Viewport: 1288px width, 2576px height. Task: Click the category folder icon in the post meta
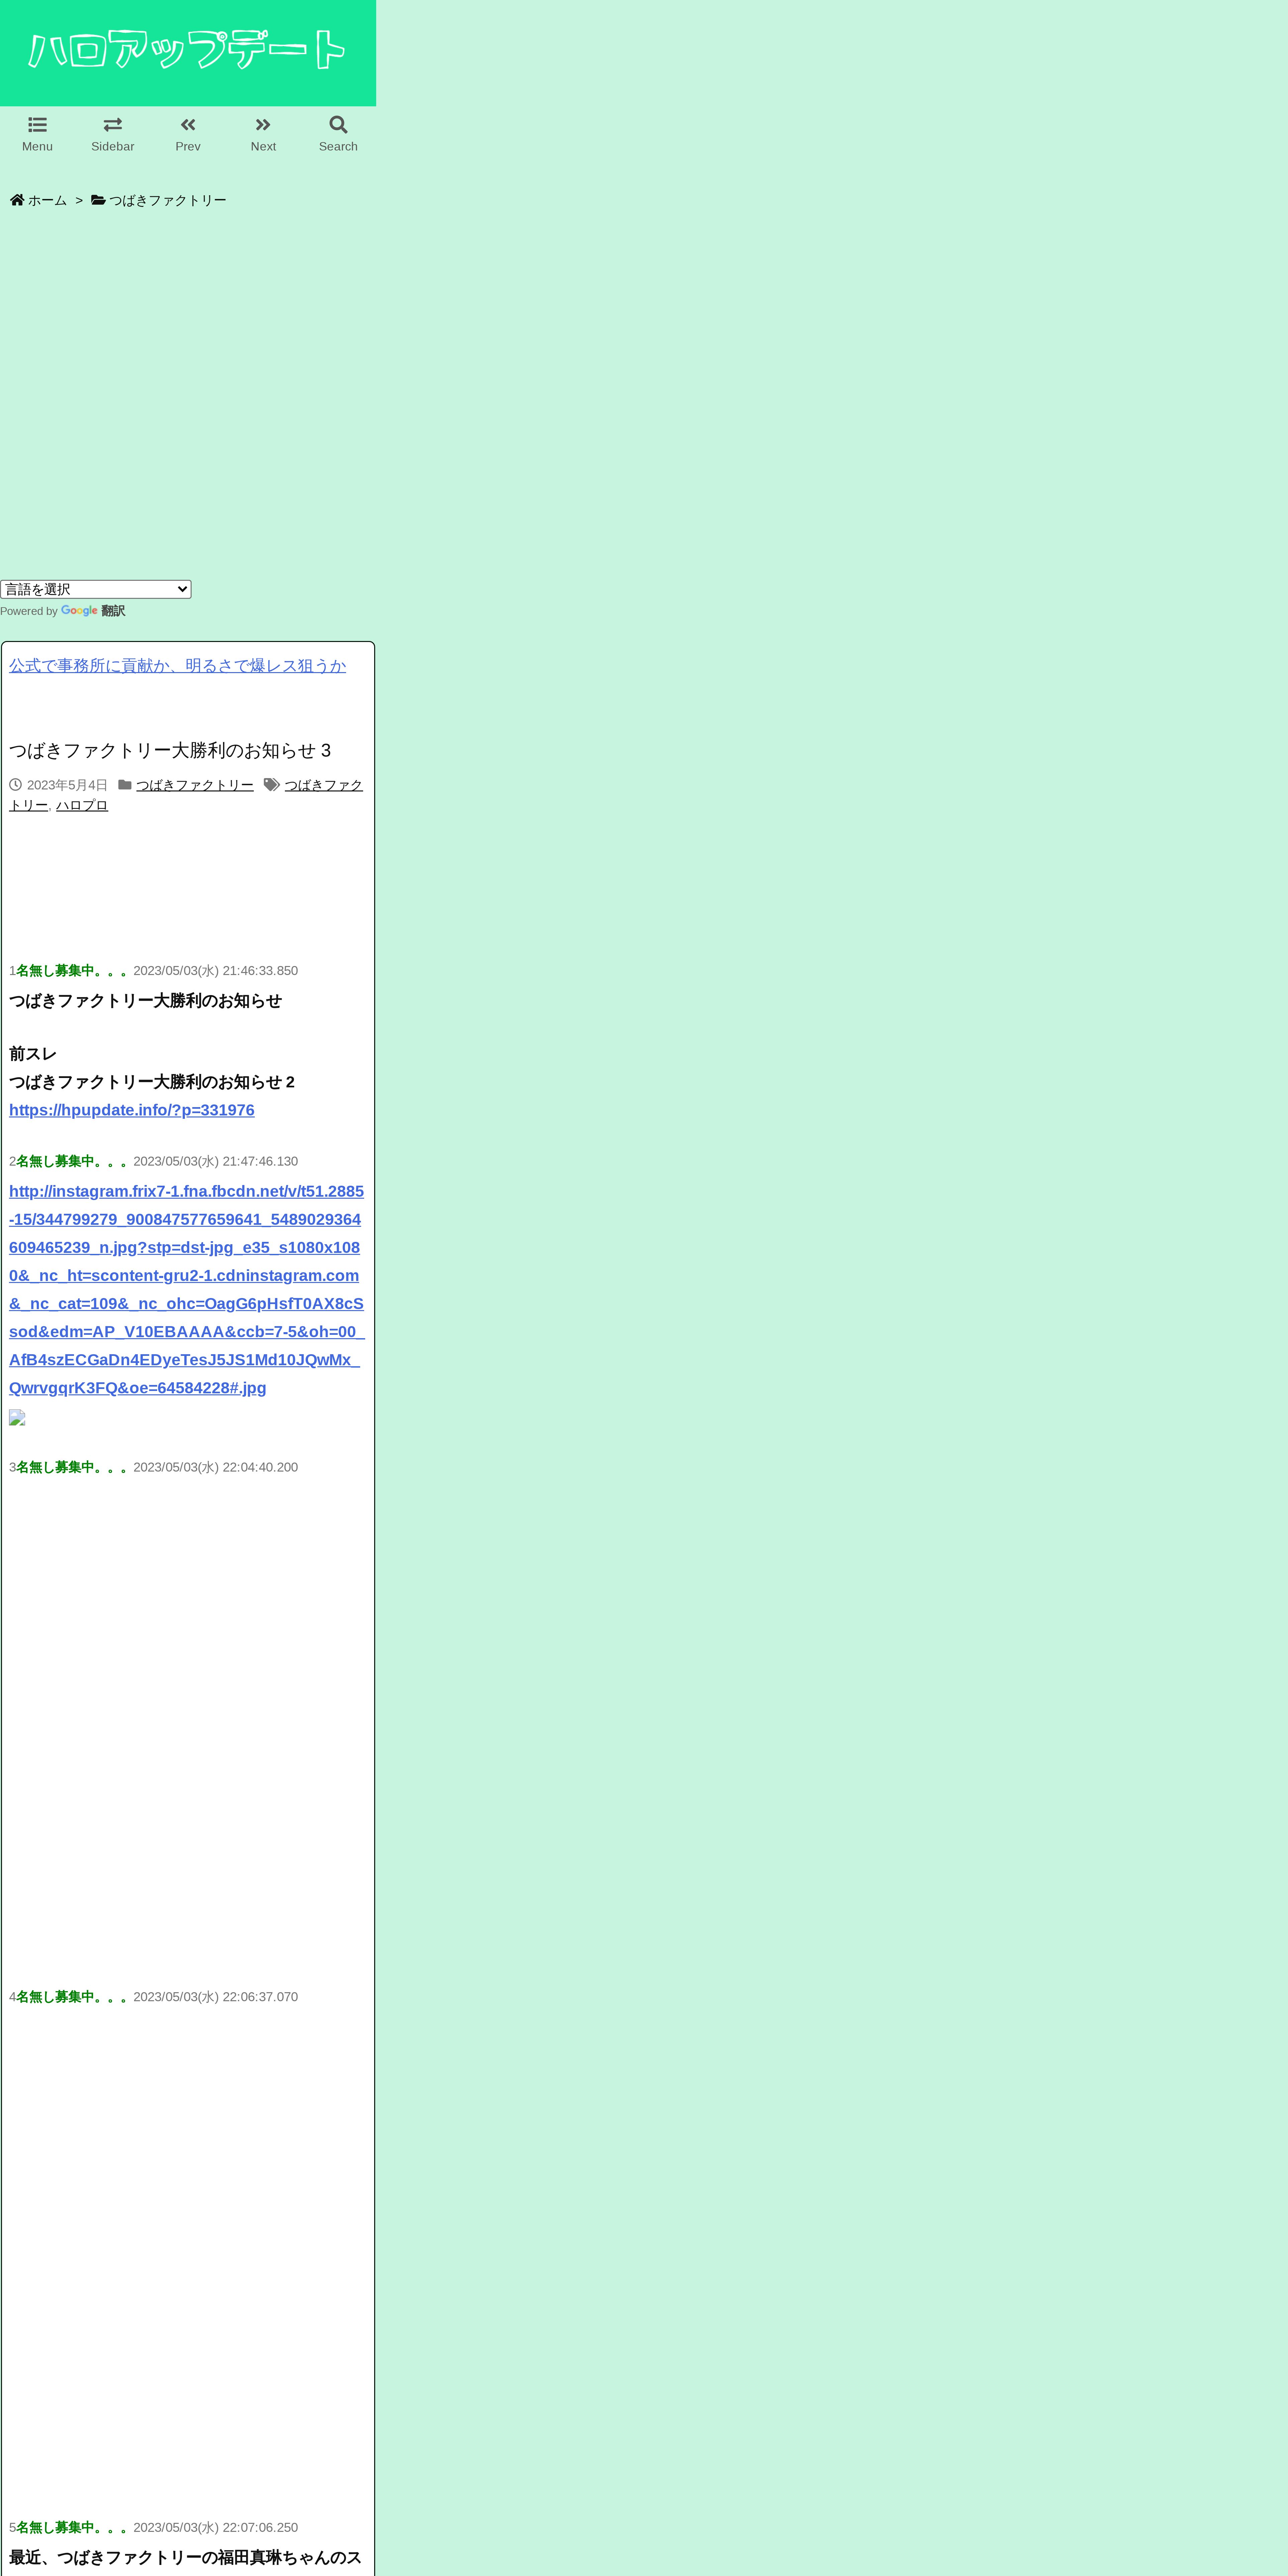point(125,785)
